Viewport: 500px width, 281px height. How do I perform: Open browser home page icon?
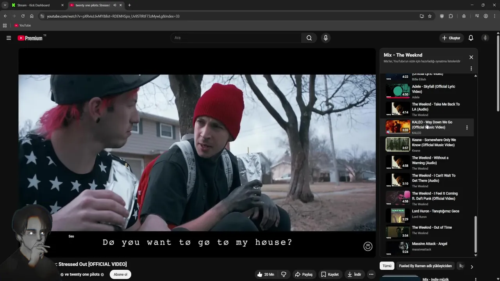32,16
